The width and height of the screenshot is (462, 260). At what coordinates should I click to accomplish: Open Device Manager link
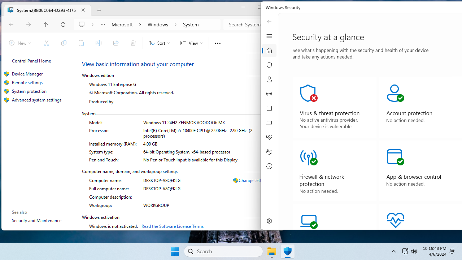27,74
